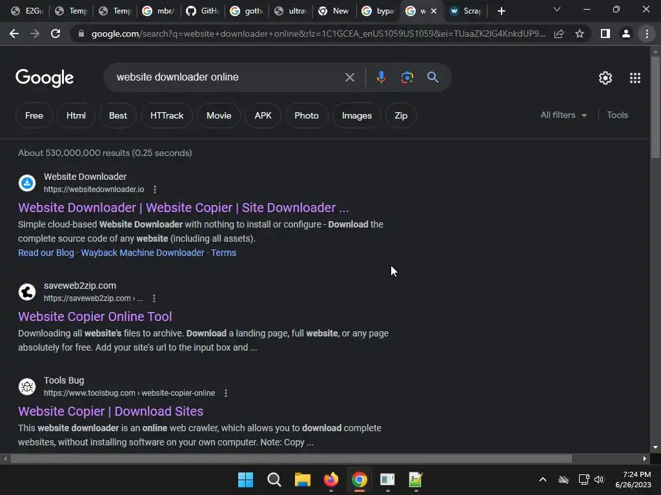This screenshot has width=661, height=495.
Task: Open Website Downloader | Website Copier result
Action: 183,208
